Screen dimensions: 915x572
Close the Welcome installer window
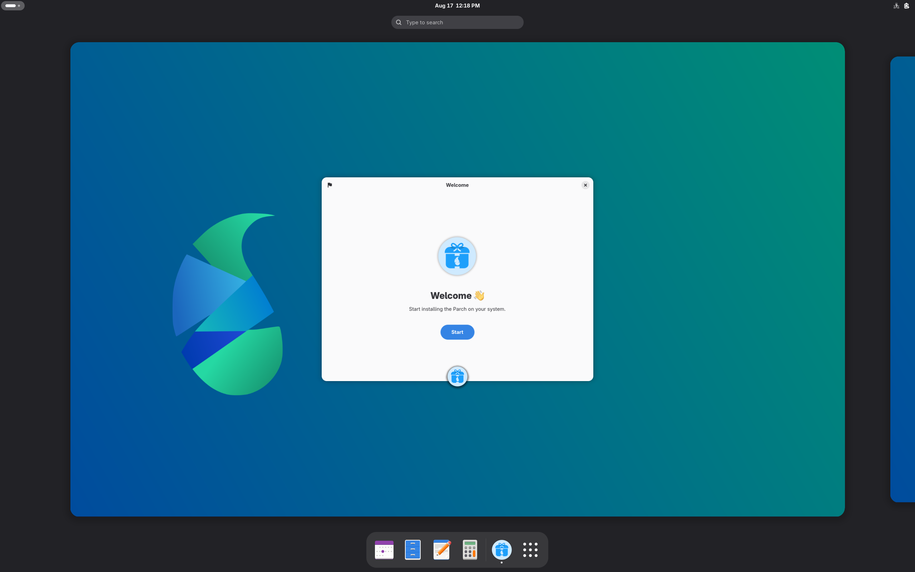[585, 185]
